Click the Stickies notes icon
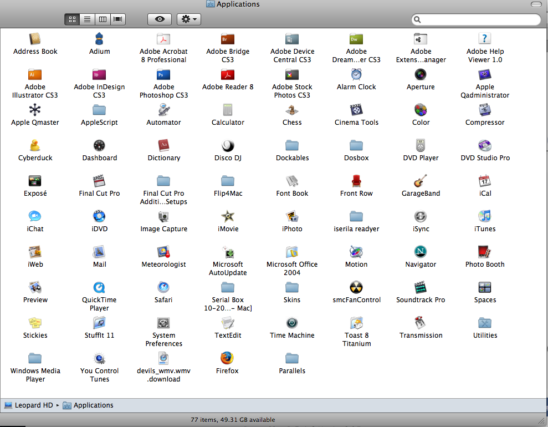548x427 pixels. coord(35,323)
